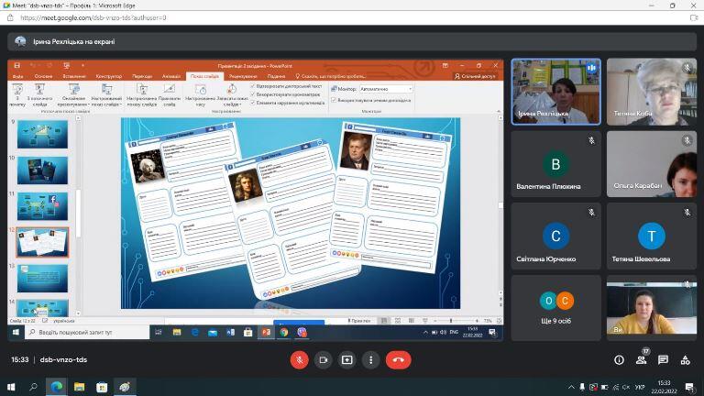Open meeting details info icon

(x=619, y=360)
